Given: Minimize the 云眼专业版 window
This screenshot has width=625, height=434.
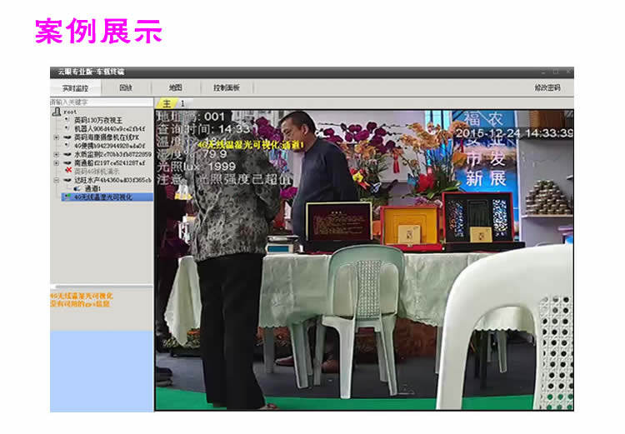Looking at the screenshot, I should click(x=543, y=72).
